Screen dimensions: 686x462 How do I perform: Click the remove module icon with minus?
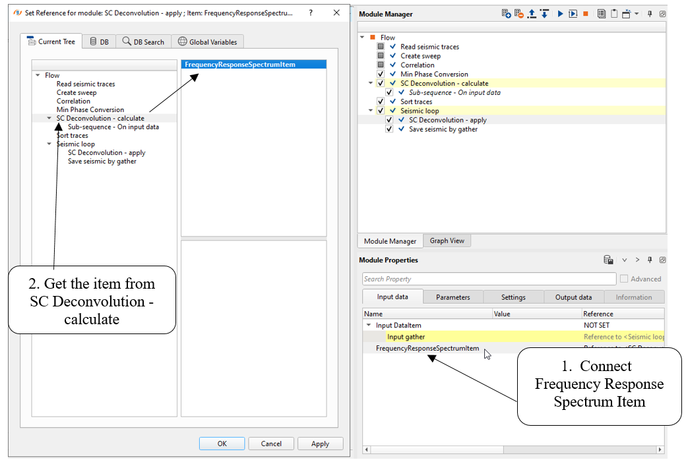(518, 14)
